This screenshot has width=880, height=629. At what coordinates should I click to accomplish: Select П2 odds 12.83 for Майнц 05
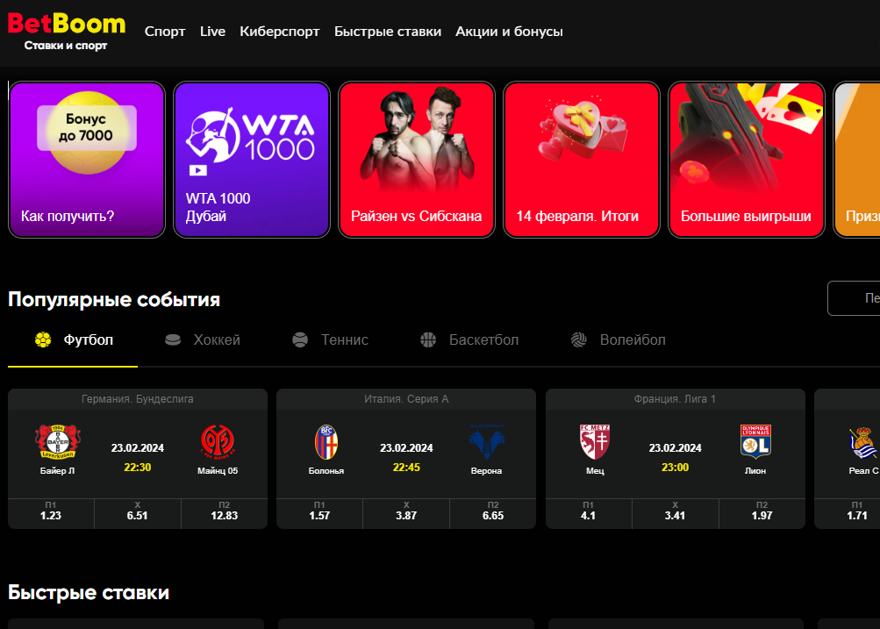point(225,513)
